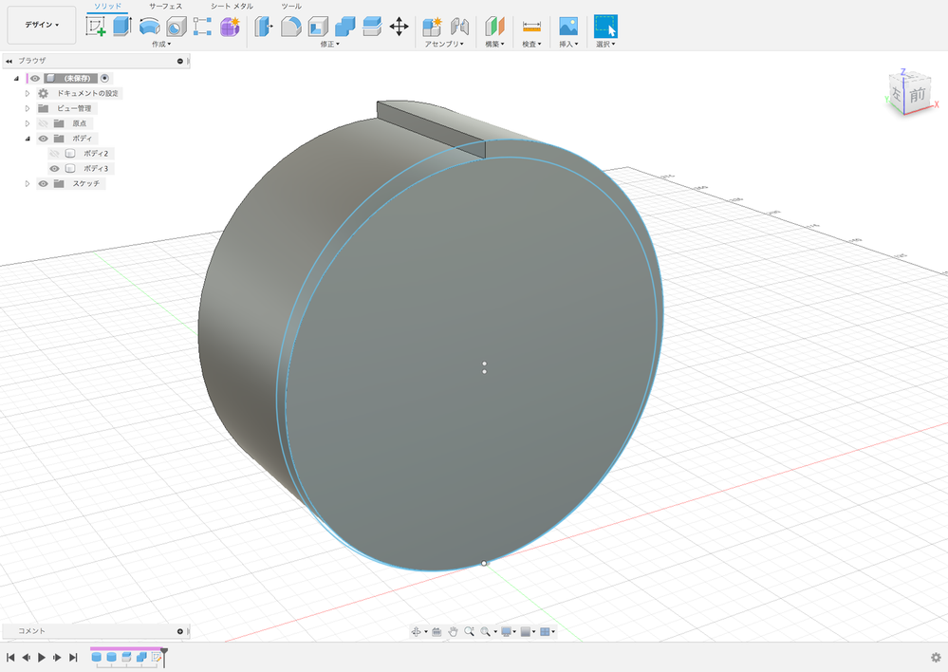Screen dimensions: 948x672
Task: Switch to the ツール tab
Action: [x=291, y=6]
